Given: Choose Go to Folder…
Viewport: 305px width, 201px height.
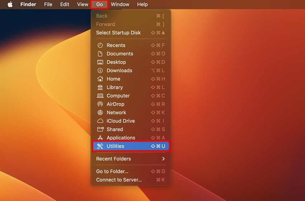Looking at the screenshot, I should tap(131, 171).
